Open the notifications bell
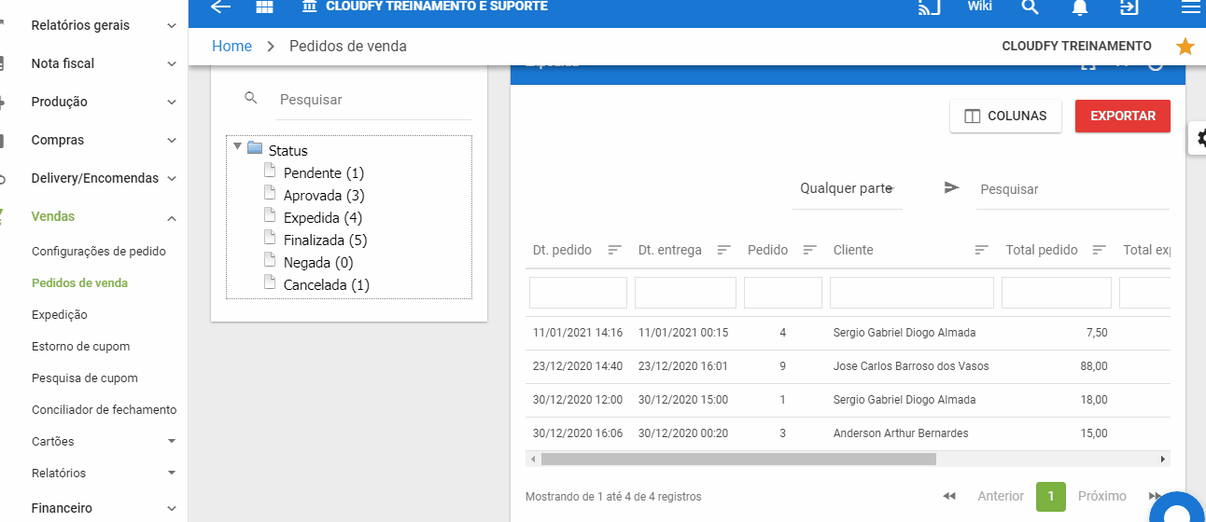This screenshot has height=522, width=1206. tap(1080, 7)
